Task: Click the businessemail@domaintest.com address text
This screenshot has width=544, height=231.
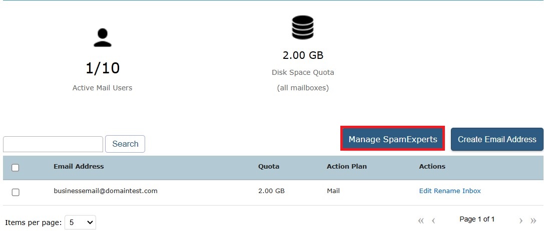Action: tap(106, 191)
